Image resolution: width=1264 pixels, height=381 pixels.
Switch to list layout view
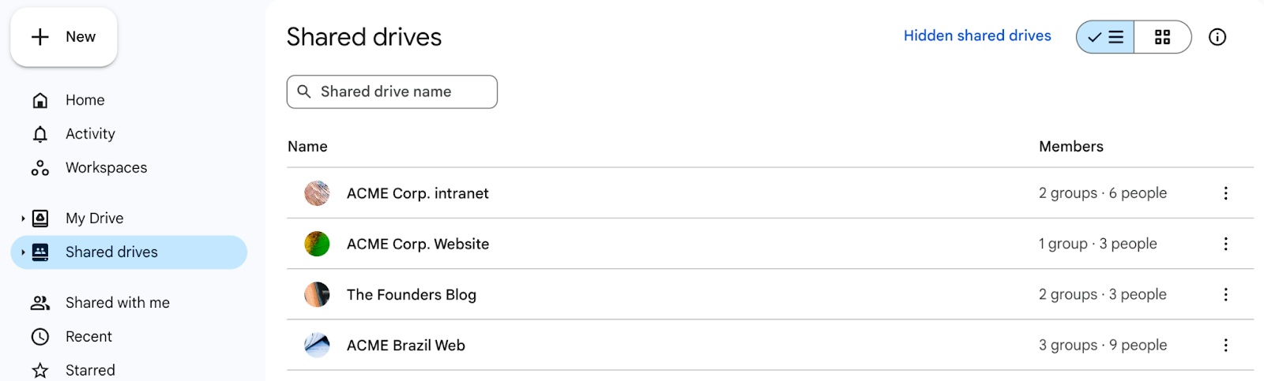[1105, 37]
